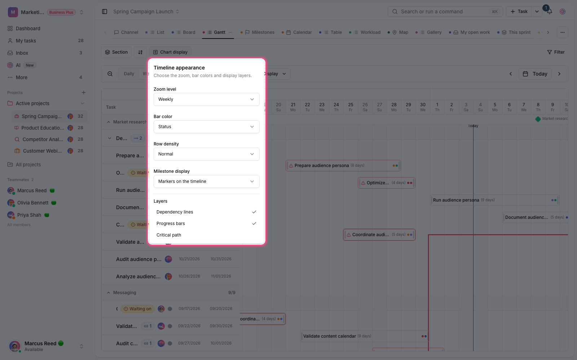Screen dimensions: 577x360
Task: Open the Zoom level dropdown
Action: click(x=206, y=99)
